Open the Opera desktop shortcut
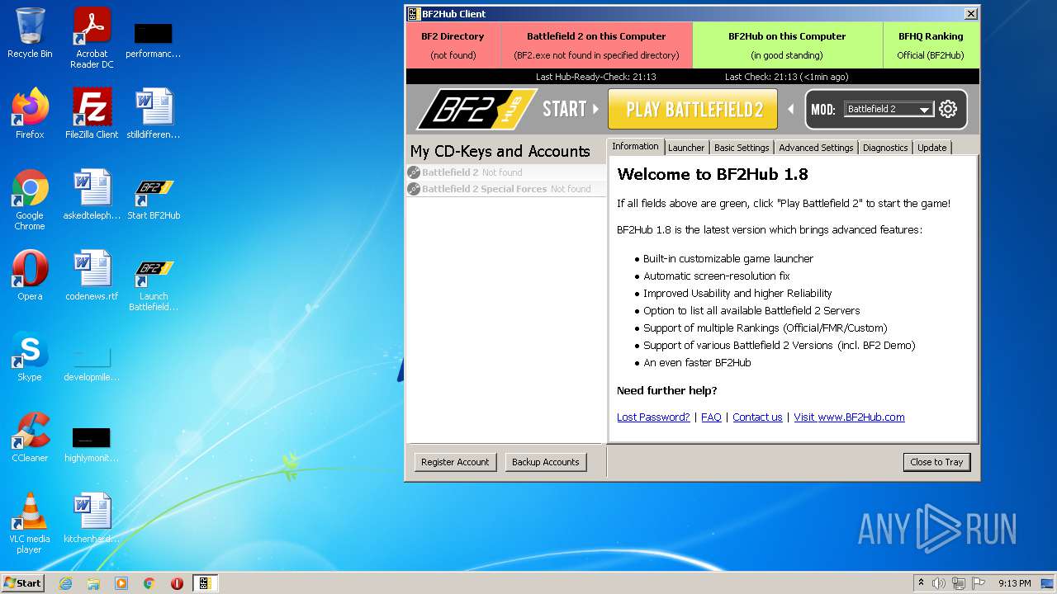1057x594 pixels. pyautogui.click(x=30, y=275)
